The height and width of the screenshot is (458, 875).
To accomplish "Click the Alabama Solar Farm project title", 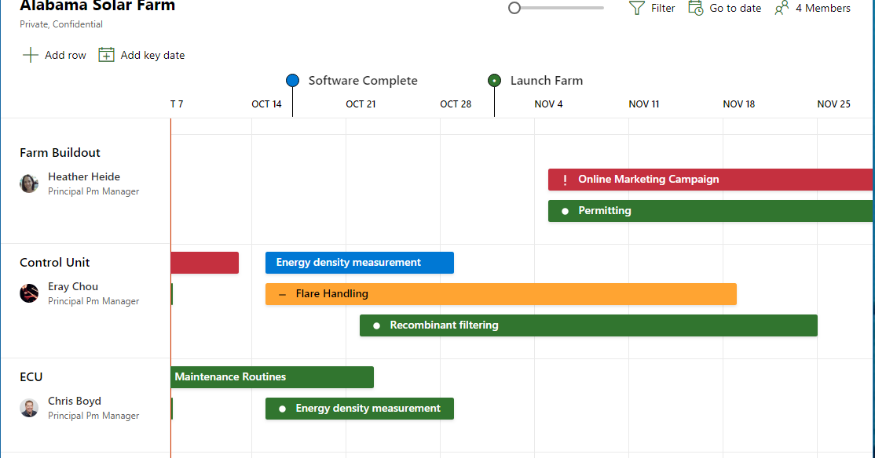I will coord(97,7).
